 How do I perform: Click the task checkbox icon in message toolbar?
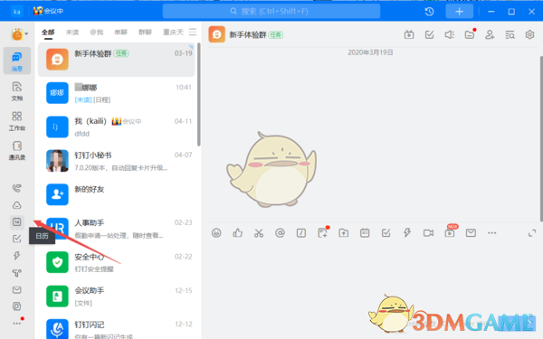[x=386, y=233]
